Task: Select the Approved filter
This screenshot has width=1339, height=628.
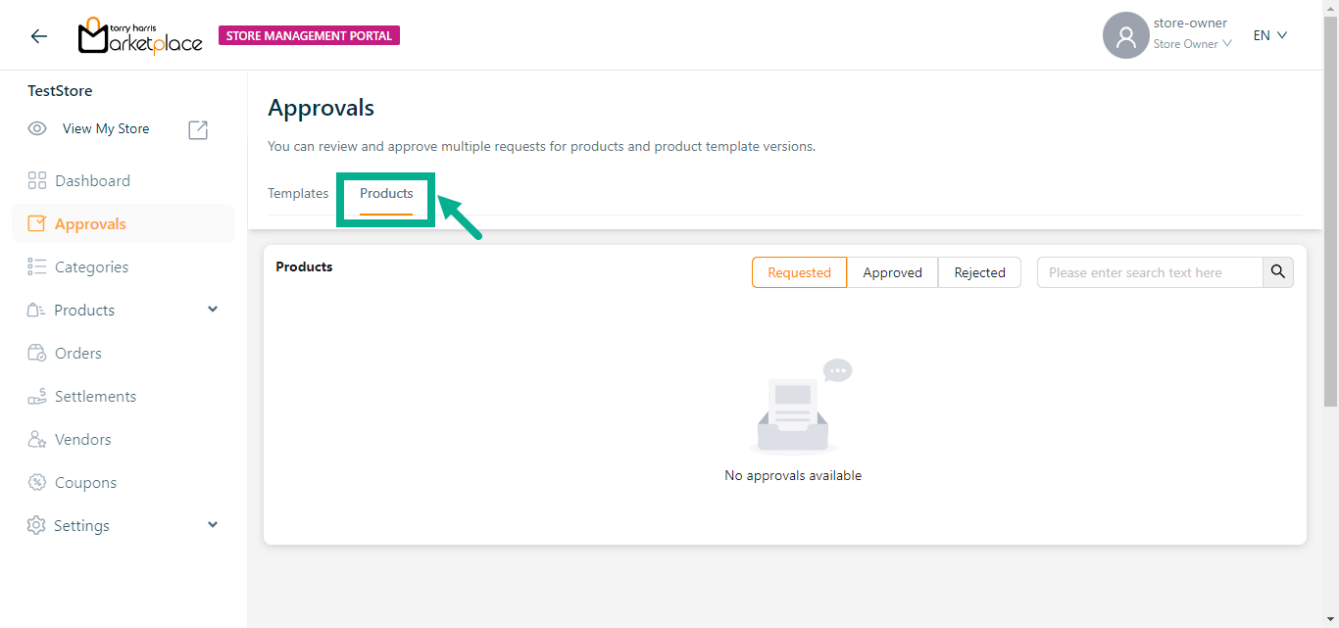Action: (x=892, y=272)
